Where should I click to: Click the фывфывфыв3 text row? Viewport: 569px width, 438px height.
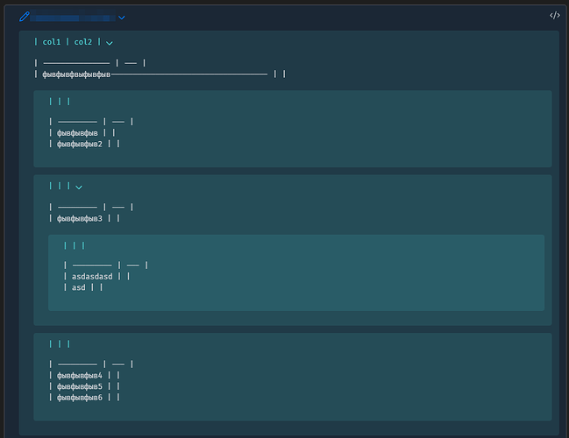pyautogui.click(x=79, y=218)
